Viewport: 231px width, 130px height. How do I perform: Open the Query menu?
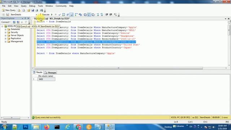tap(23, 6)
